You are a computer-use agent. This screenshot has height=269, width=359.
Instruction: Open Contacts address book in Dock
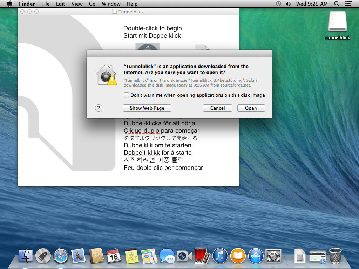[x=96, y=256]
